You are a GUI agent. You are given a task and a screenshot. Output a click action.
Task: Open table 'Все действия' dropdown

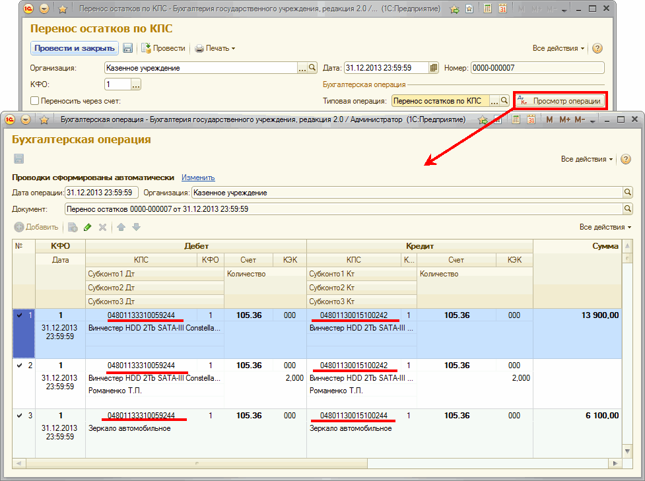click(605, 227)
